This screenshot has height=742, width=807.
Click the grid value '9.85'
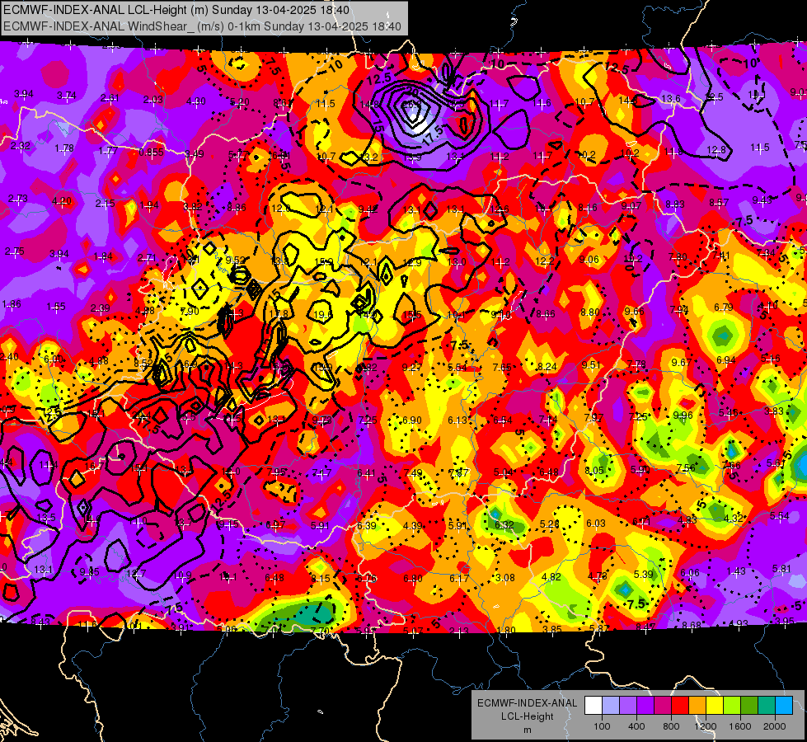point(89,572)
